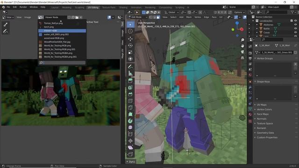Open the File menu
This screenshot has width=299, height=168.
point(8,7)
